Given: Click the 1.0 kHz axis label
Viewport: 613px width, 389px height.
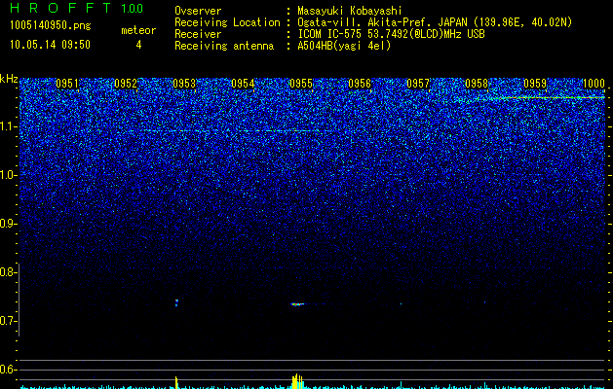Looking at the screenshot, I should [x=9, y=175].
